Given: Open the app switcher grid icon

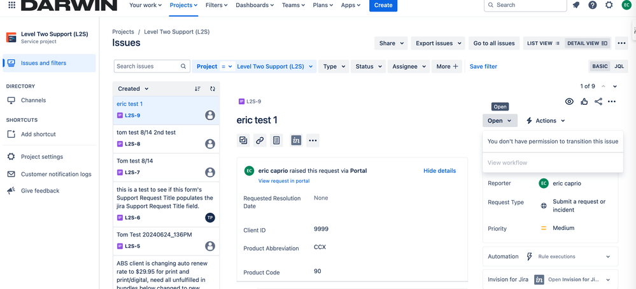Looking at the screenshot, I should pos(12,5).
